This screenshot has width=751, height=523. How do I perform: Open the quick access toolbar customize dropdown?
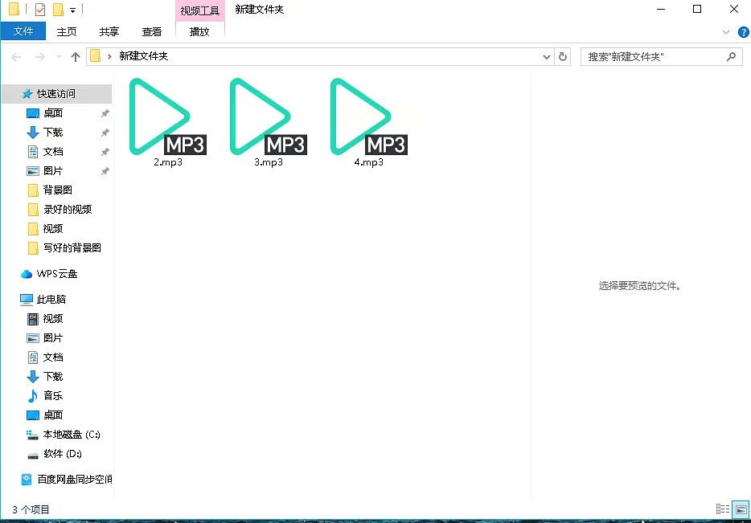point(72,10)
